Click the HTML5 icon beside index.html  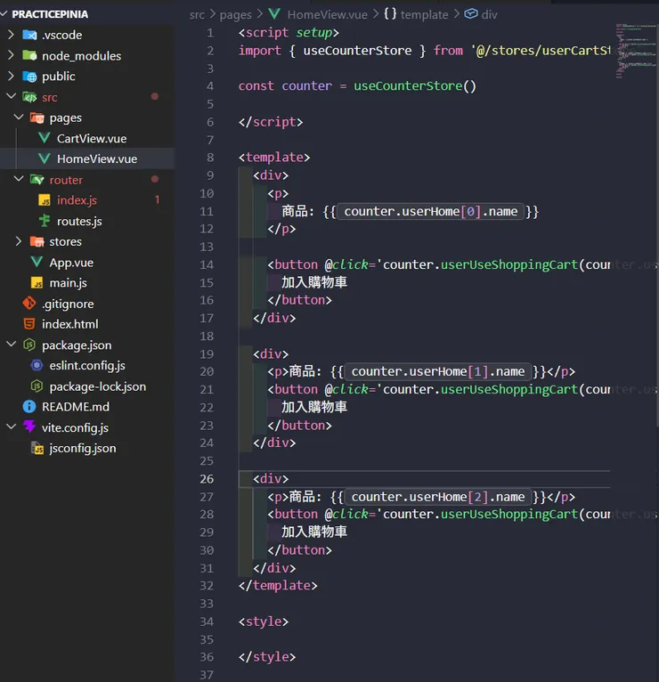point(29,324)
